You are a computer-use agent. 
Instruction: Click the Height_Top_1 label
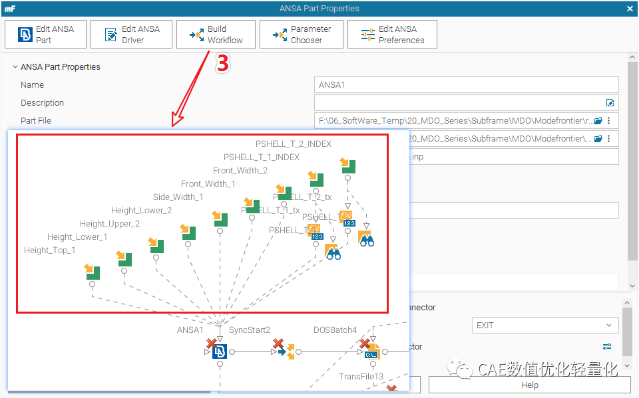pyautogui.click(x=50, y=250)
